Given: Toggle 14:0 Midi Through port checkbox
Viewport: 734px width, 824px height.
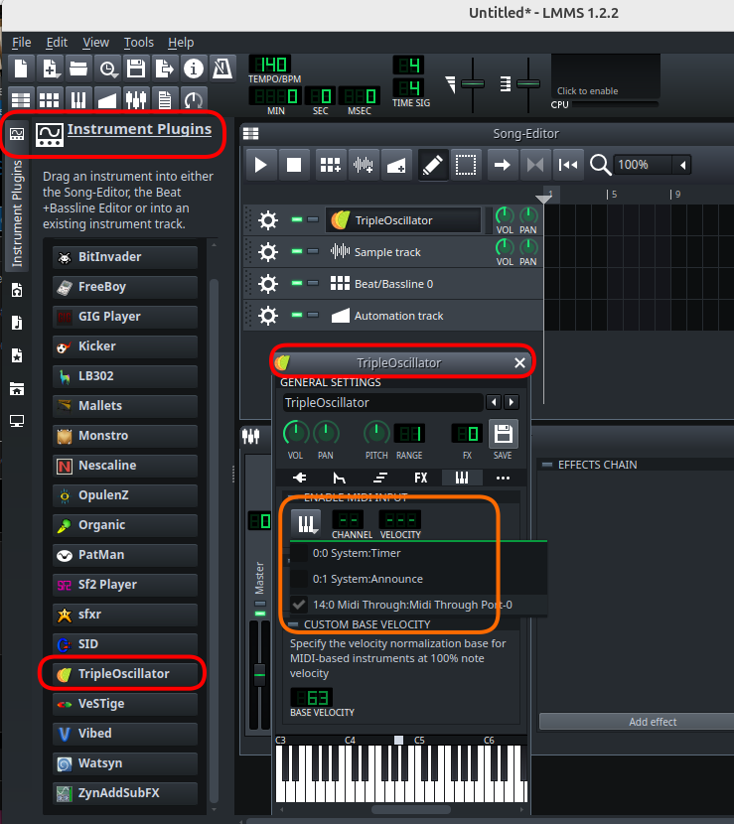Looking at the screenshot, I should pos(299,605).
